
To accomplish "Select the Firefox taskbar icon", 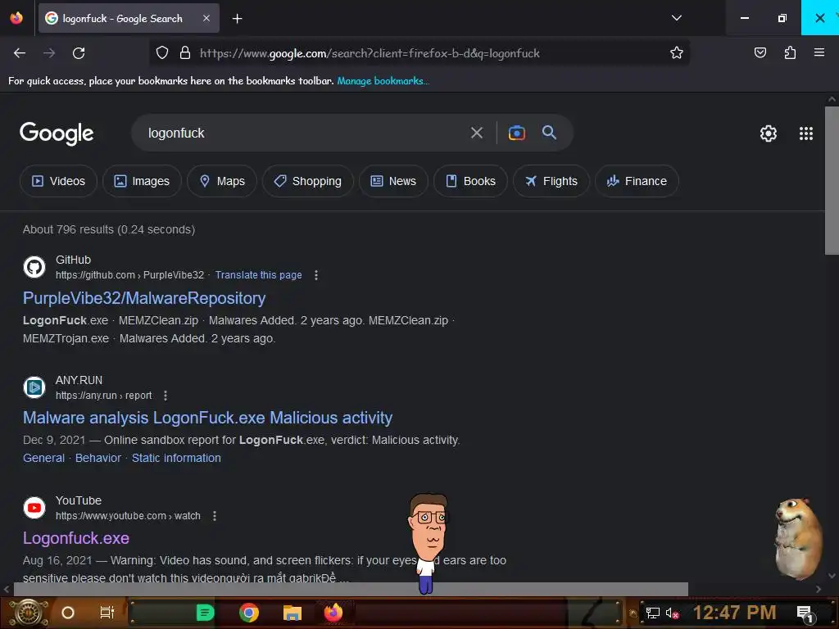I will [333, 613].
